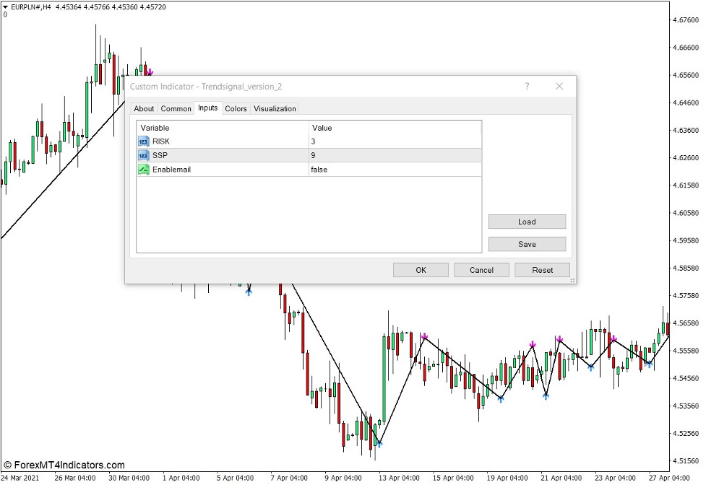706x485 pixels.
Task: Click the magenta sell arrow above the dialog
Action: [150, 72]
